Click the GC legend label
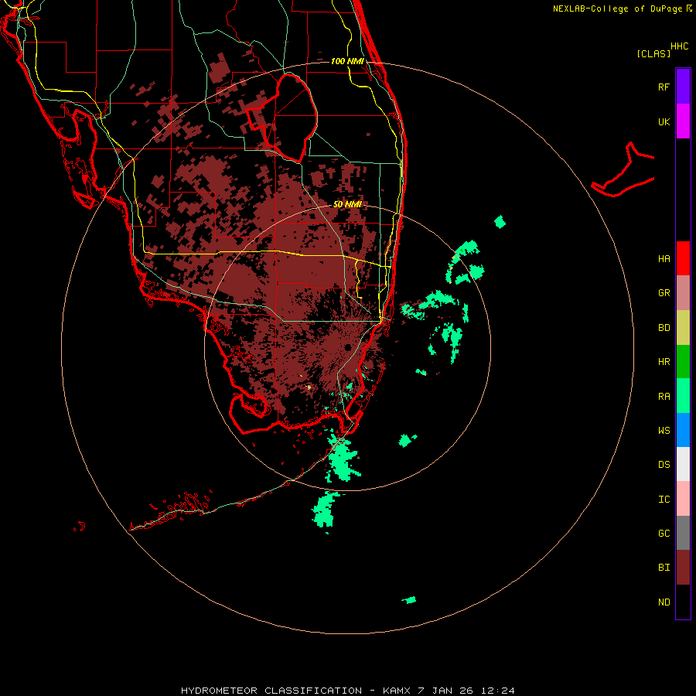Viewport: 696px width, 696px height. pos(664,534)
